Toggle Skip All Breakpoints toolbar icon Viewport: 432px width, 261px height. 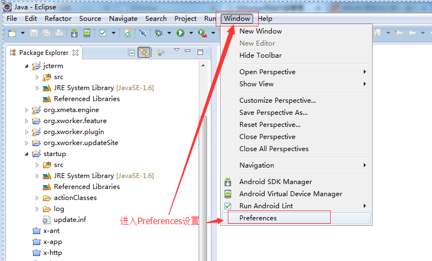pyautogui.click(x=143, y=34)
